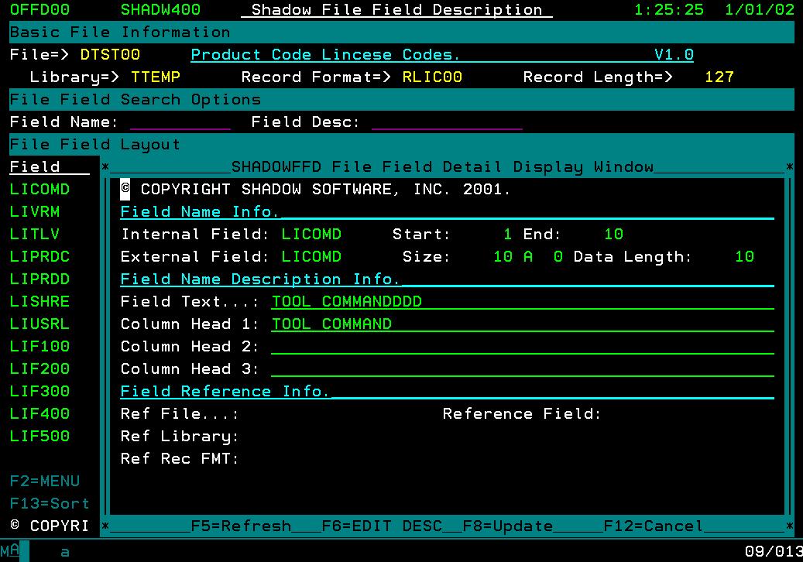This screenshot has height=562, width=803.
Task: Select LIPRDD in the field list
Action: pos(39,279)
